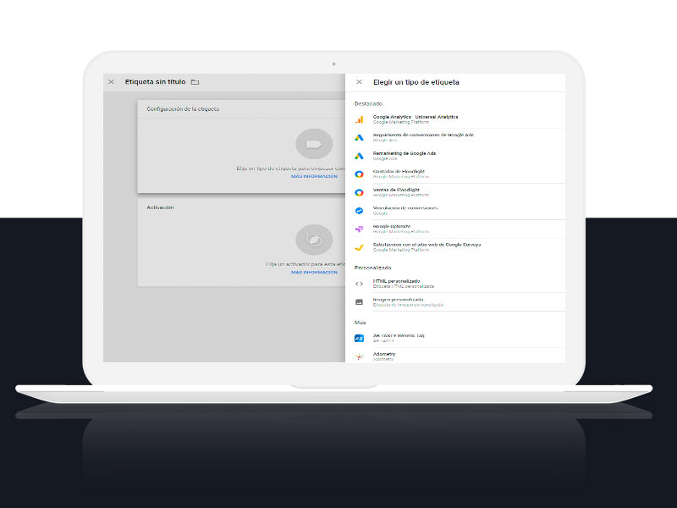Screen dimensions: 677x508
Task: Click the folder icon next to Etiqueta sin título
Action: click(x=195, y=82)
